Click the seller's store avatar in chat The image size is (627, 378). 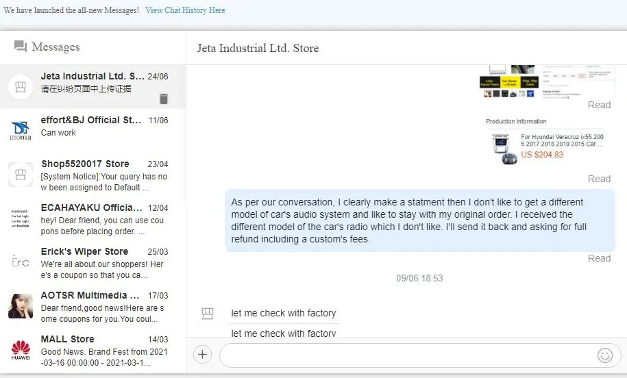coord(208,314)
